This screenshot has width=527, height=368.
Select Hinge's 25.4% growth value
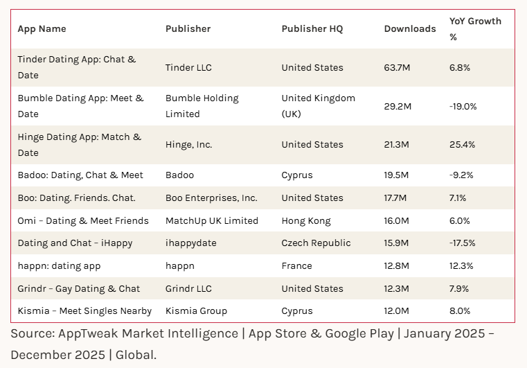[x=463, y=145]
